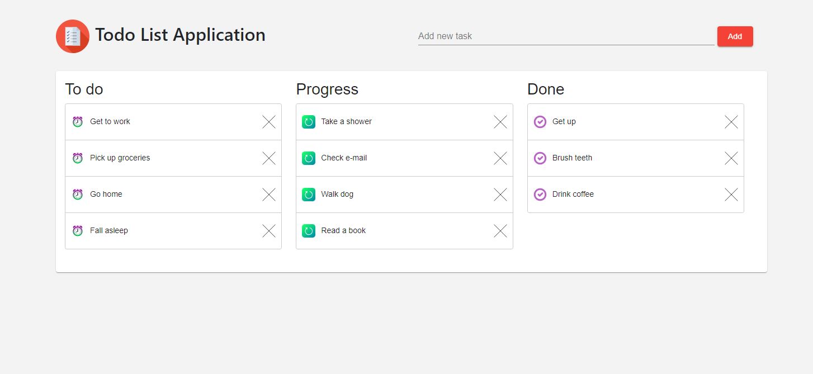Click the green progress icon beside Check e-mail
The image size is (813, 374).
[x=309, y=158]
